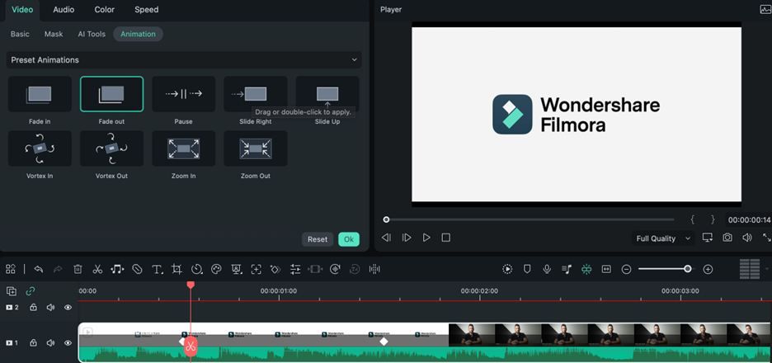Expand the Preset Animations section chevron

coord(354,59)
